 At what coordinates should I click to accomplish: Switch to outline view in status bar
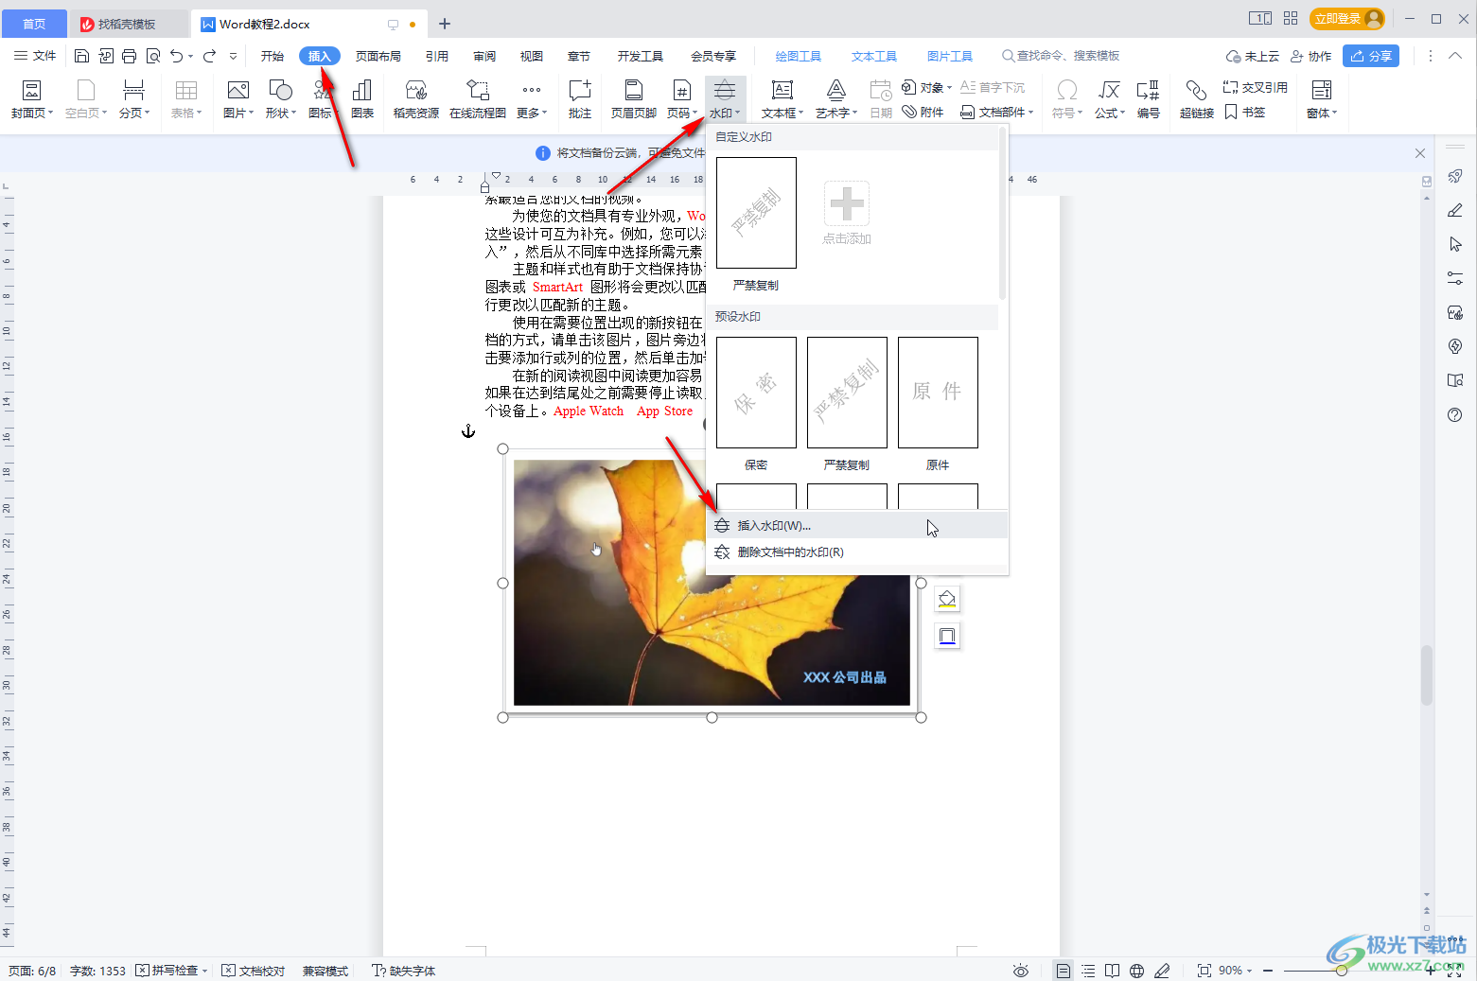tap(1088, 971)
